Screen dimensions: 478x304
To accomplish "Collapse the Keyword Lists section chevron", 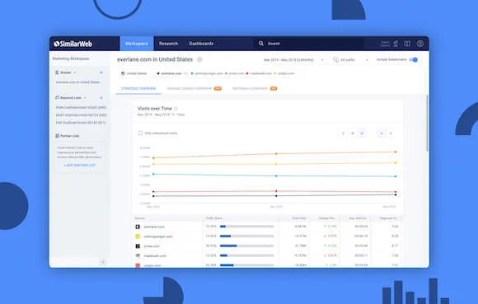I will click(x=85, y=98).
